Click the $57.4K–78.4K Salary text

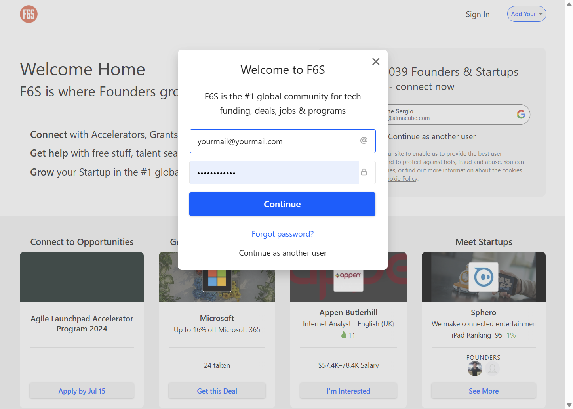(x=348, y=365)
